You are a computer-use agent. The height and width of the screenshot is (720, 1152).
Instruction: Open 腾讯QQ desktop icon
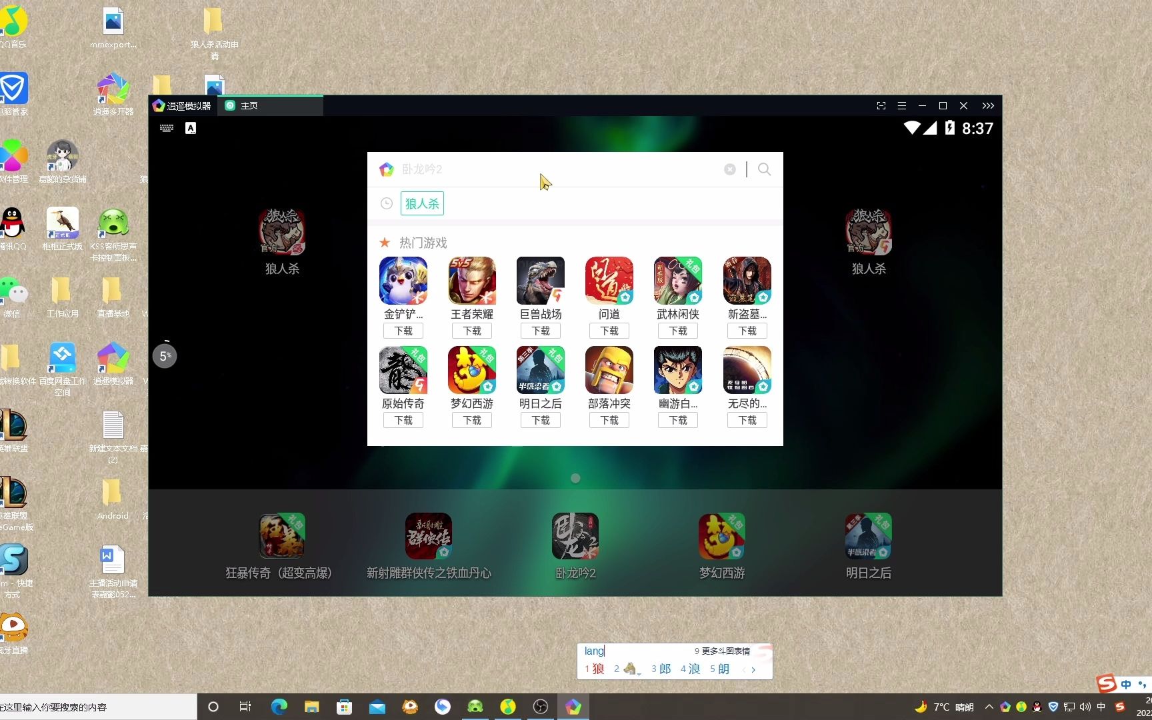pos(13,229)
